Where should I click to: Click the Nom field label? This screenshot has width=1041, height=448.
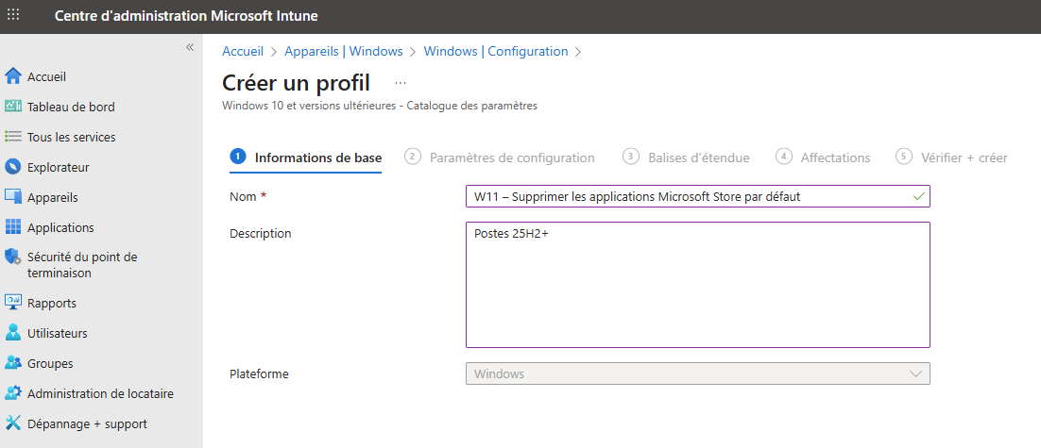[x=243, y=196]
